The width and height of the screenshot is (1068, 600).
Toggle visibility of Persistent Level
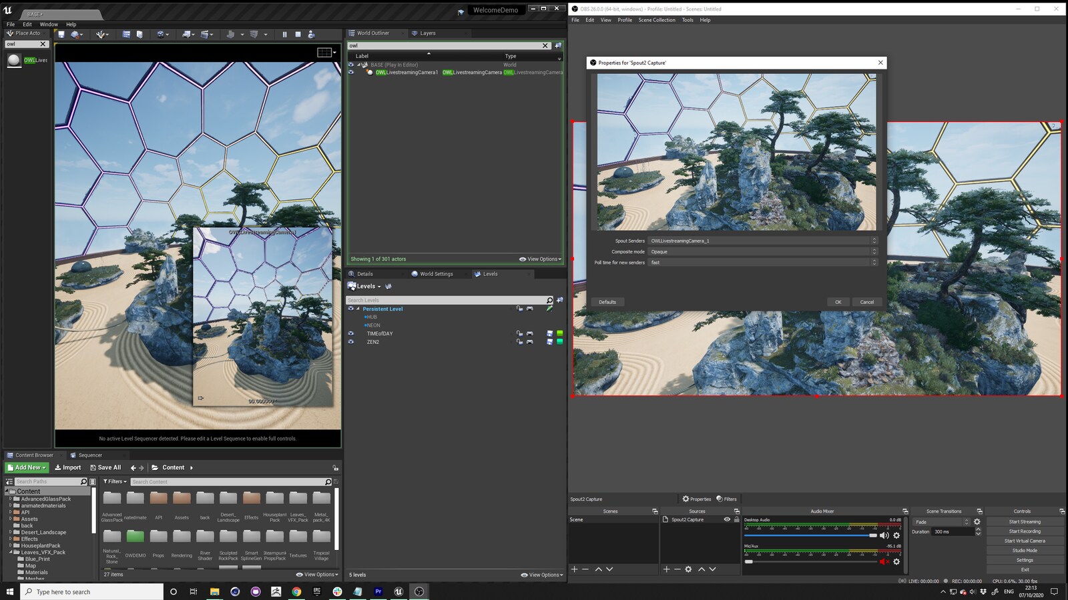tap(350, 309)
